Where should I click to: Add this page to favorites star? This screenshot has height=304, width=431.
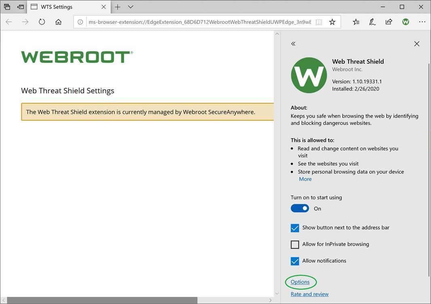pos(332,22)
